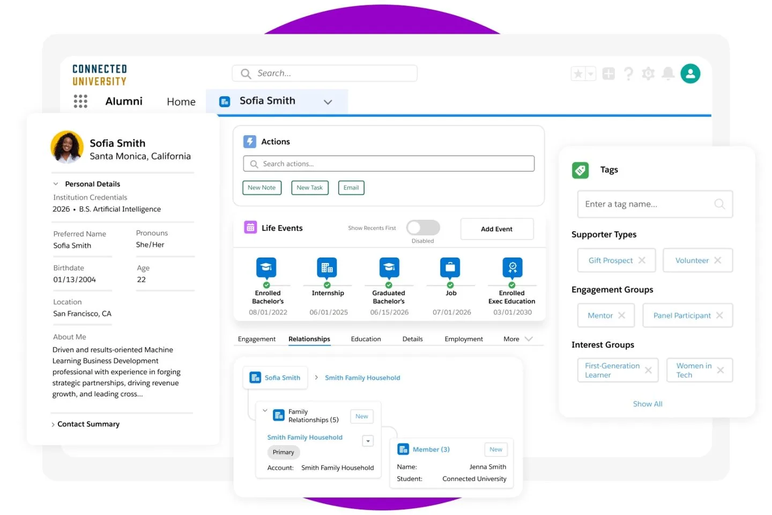Screen dimensions: 772x515
Task: Click the New Task button
Action: 310,188
